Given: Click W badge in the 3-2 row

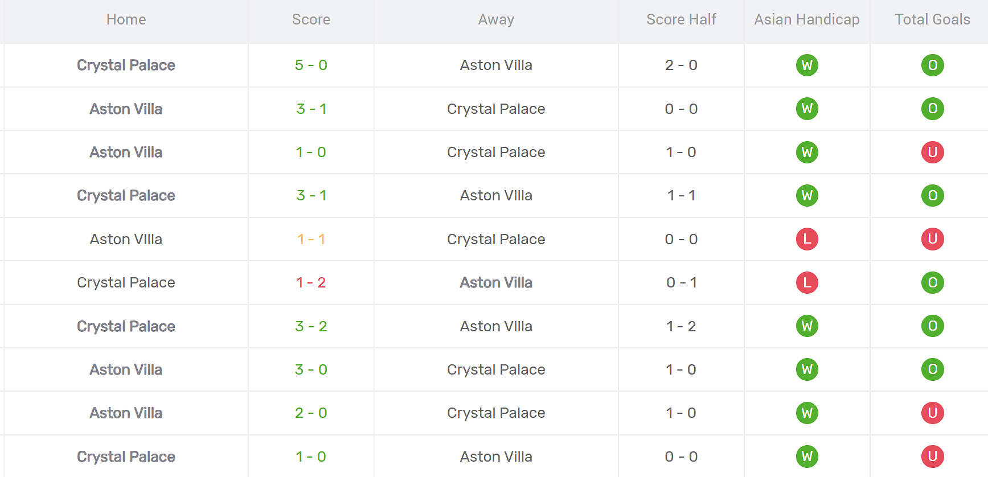Looking at the screenshot, I should (x=807, y=326).
